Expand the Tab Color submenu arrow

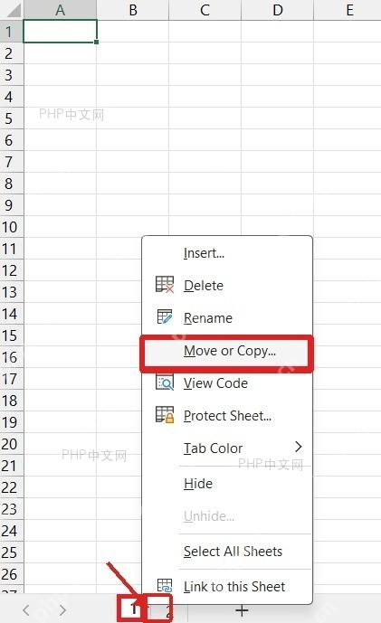pyautogui.click(x=299, y=447)
